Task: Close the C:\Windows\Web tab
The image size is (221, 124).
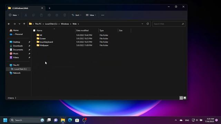Action: point(42,8)
